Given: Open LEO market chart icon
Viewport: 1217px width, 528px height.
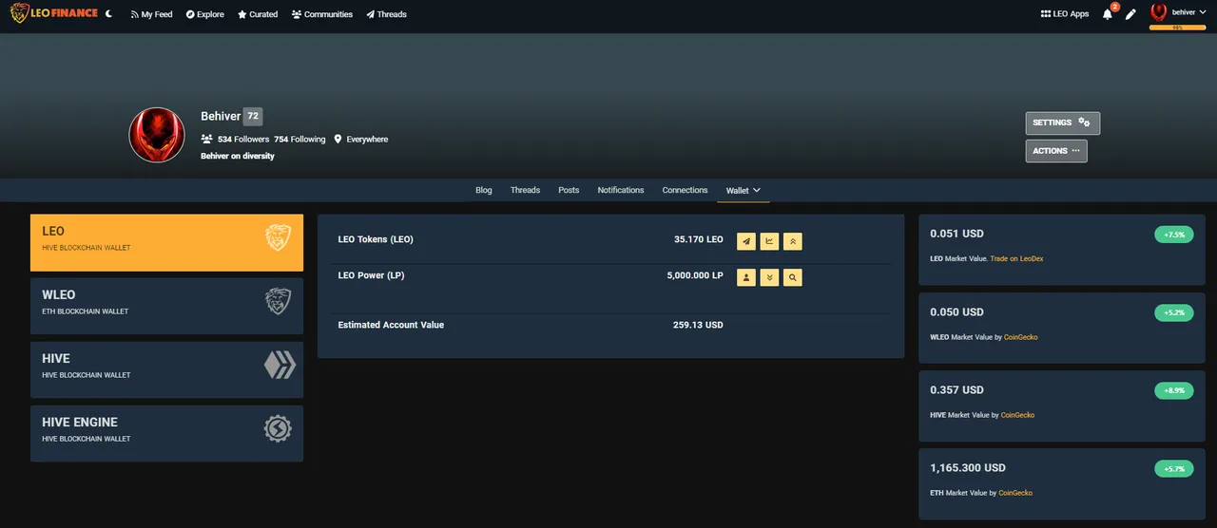Looking at the screenshot, I should pyautogui.click(x=770, y=241).
